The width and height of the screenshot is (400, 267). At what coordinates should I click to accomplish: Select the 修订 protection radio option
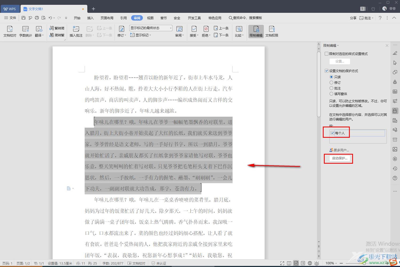(x=331, y=83)
